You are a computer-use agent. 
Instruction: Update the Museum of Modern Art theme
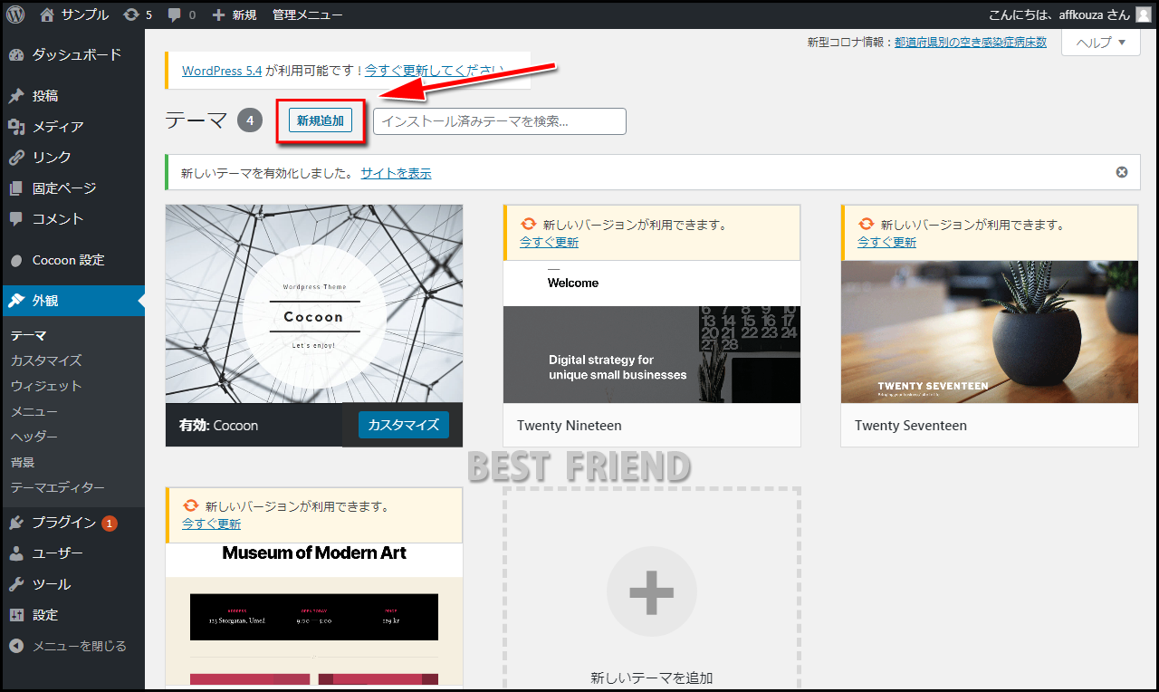coord(211,524)
